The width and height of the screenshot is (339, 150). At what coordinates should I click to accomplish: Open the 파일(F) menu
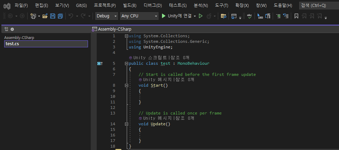point(21,6)
